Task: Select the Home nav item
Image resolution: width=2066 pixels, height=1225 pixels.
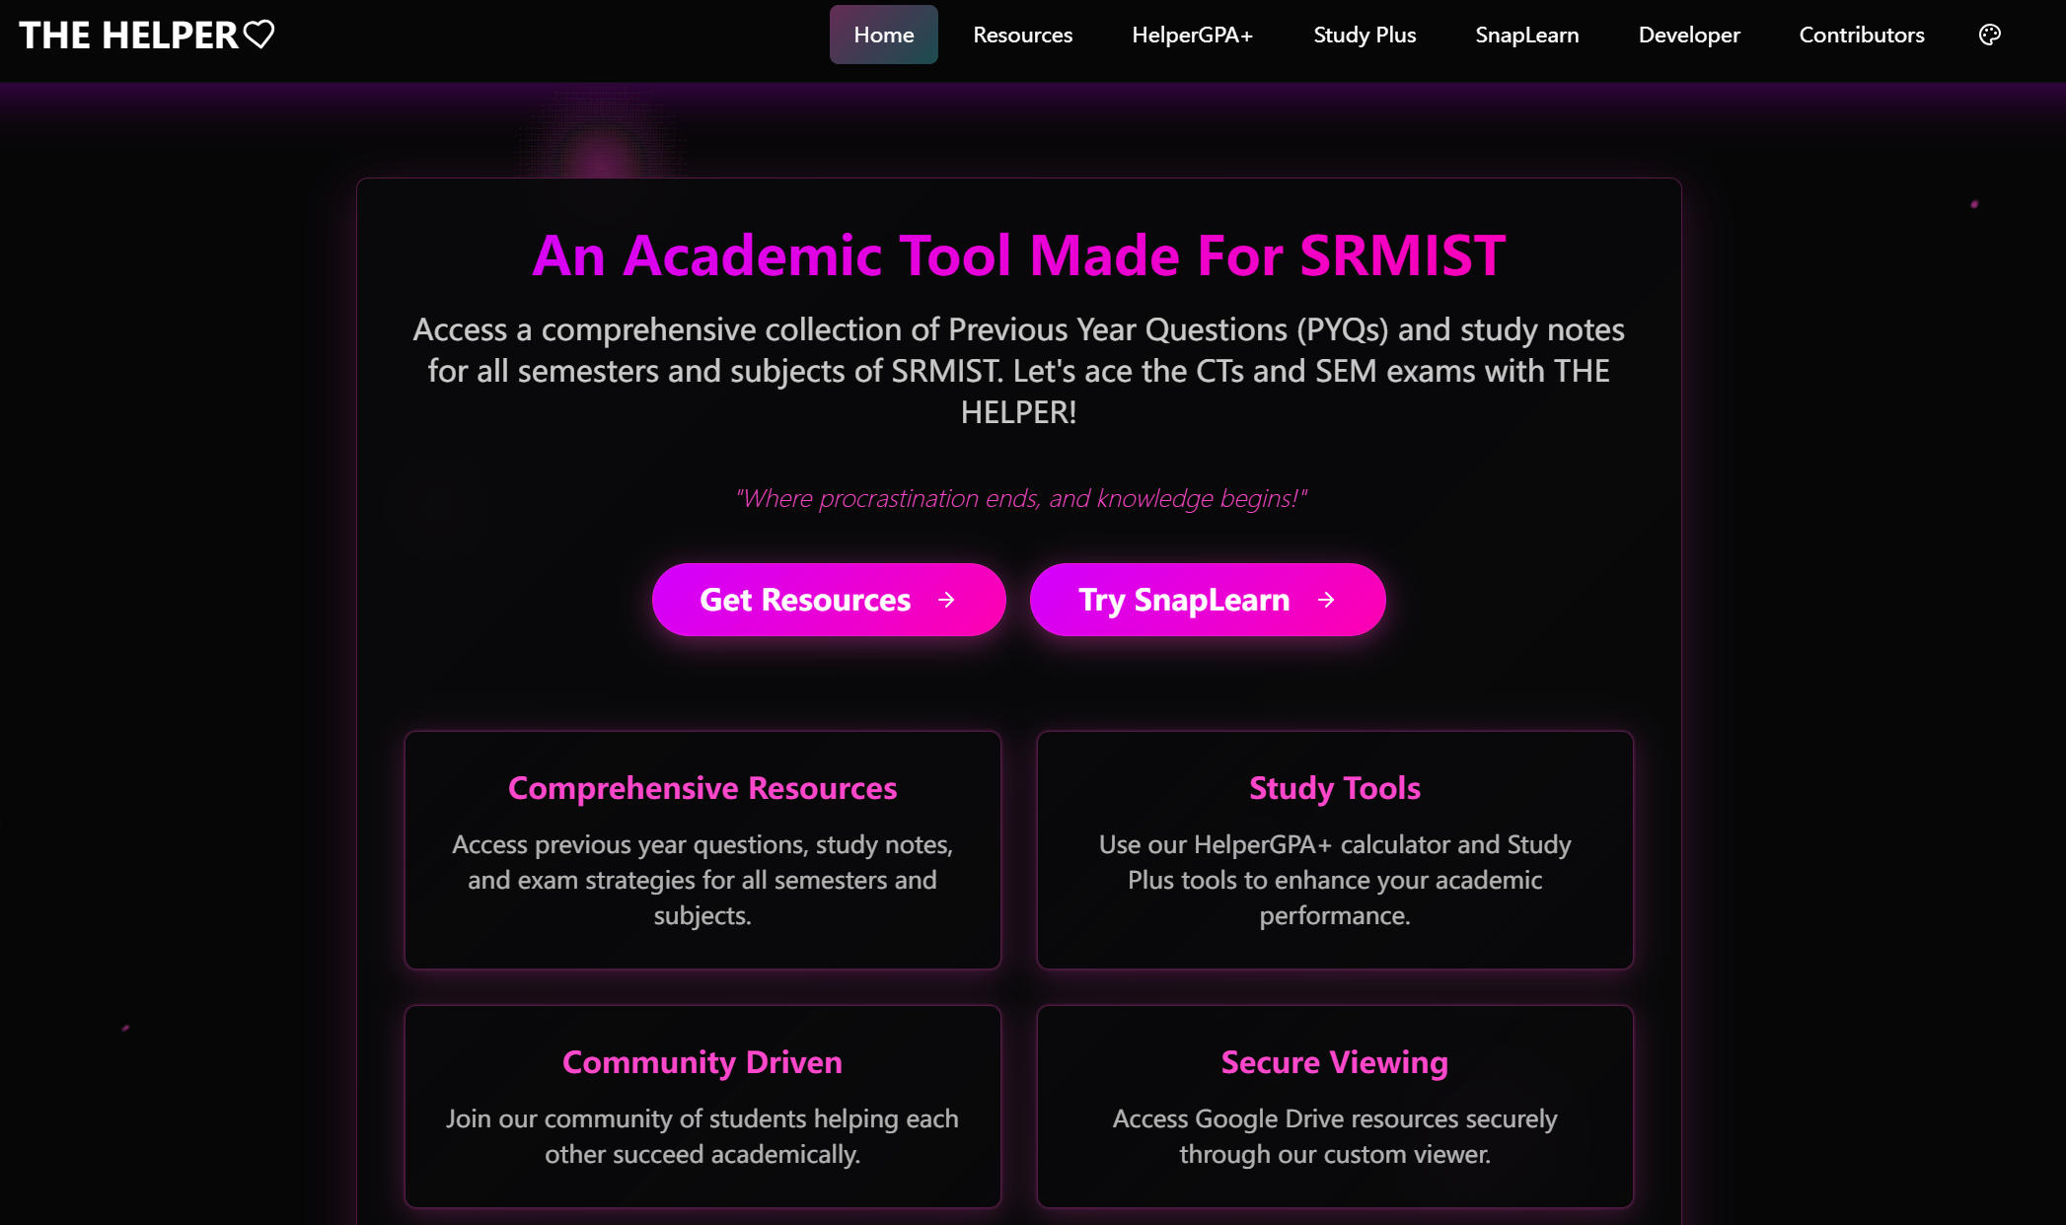Action: point(883,35)
